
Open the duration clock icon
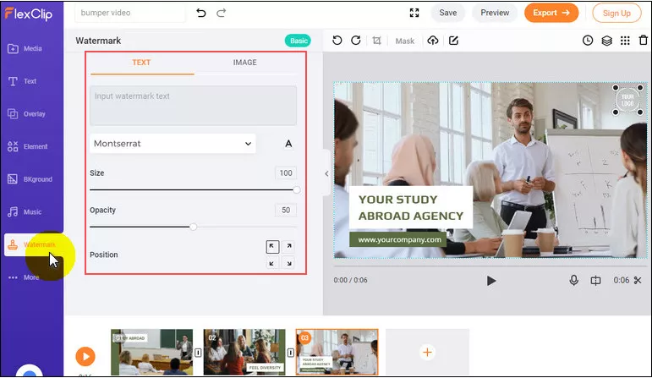(x=588, y=41)
